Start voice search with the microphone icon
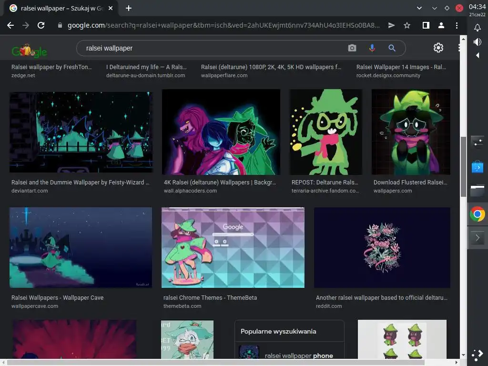This screenshot has height=366, width=488. (372, 48)
